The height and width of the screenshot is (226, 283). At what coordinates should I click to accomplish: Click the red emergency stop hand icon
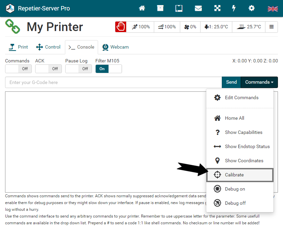(x=121, y=27)
